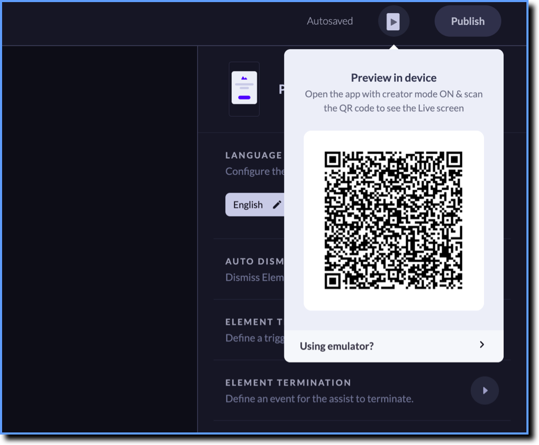
Task: Click the 'Open the app with creator mode' instructions
Action: click(x=394, y=101)
